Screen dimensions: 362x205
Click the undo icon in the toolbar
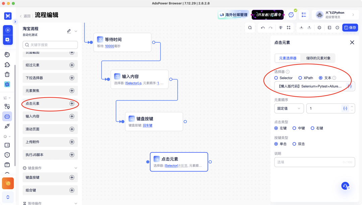point(263,28)
